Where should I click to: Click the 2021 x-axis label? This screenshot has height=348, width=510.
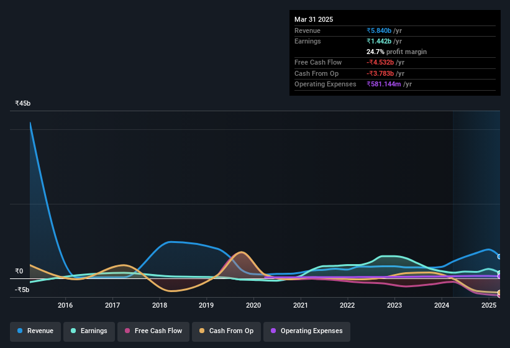click(x=301, y=305)
